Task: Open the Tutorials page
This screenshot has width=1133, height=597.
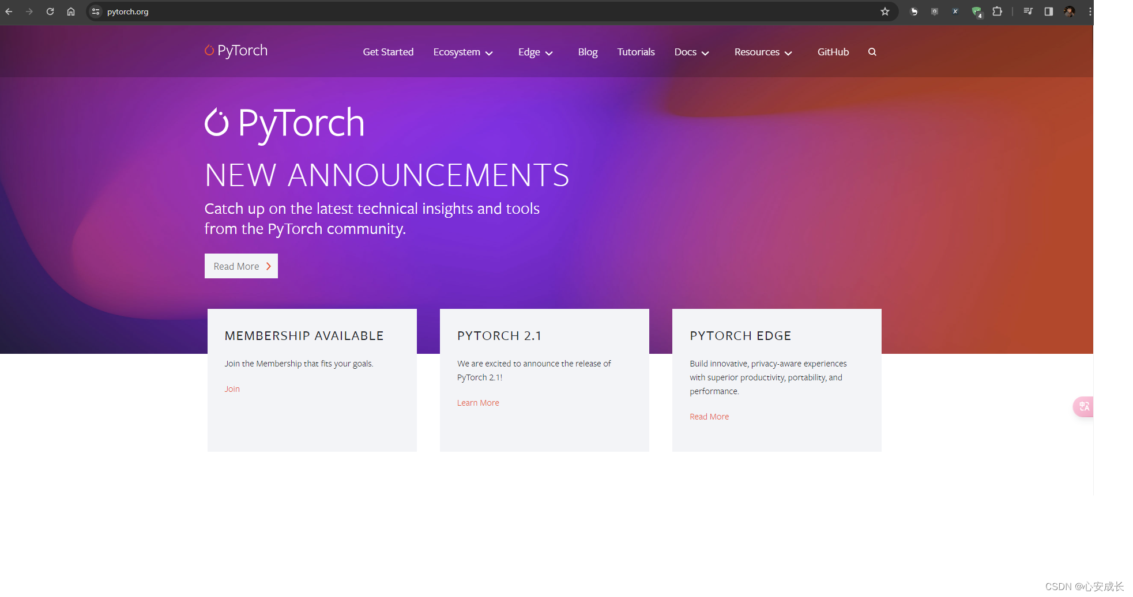Action: pyautogui.click(x=636, y=52)
